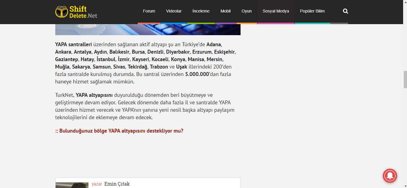Click the keyboard article image
407x188 pixels.
(148, 29)
